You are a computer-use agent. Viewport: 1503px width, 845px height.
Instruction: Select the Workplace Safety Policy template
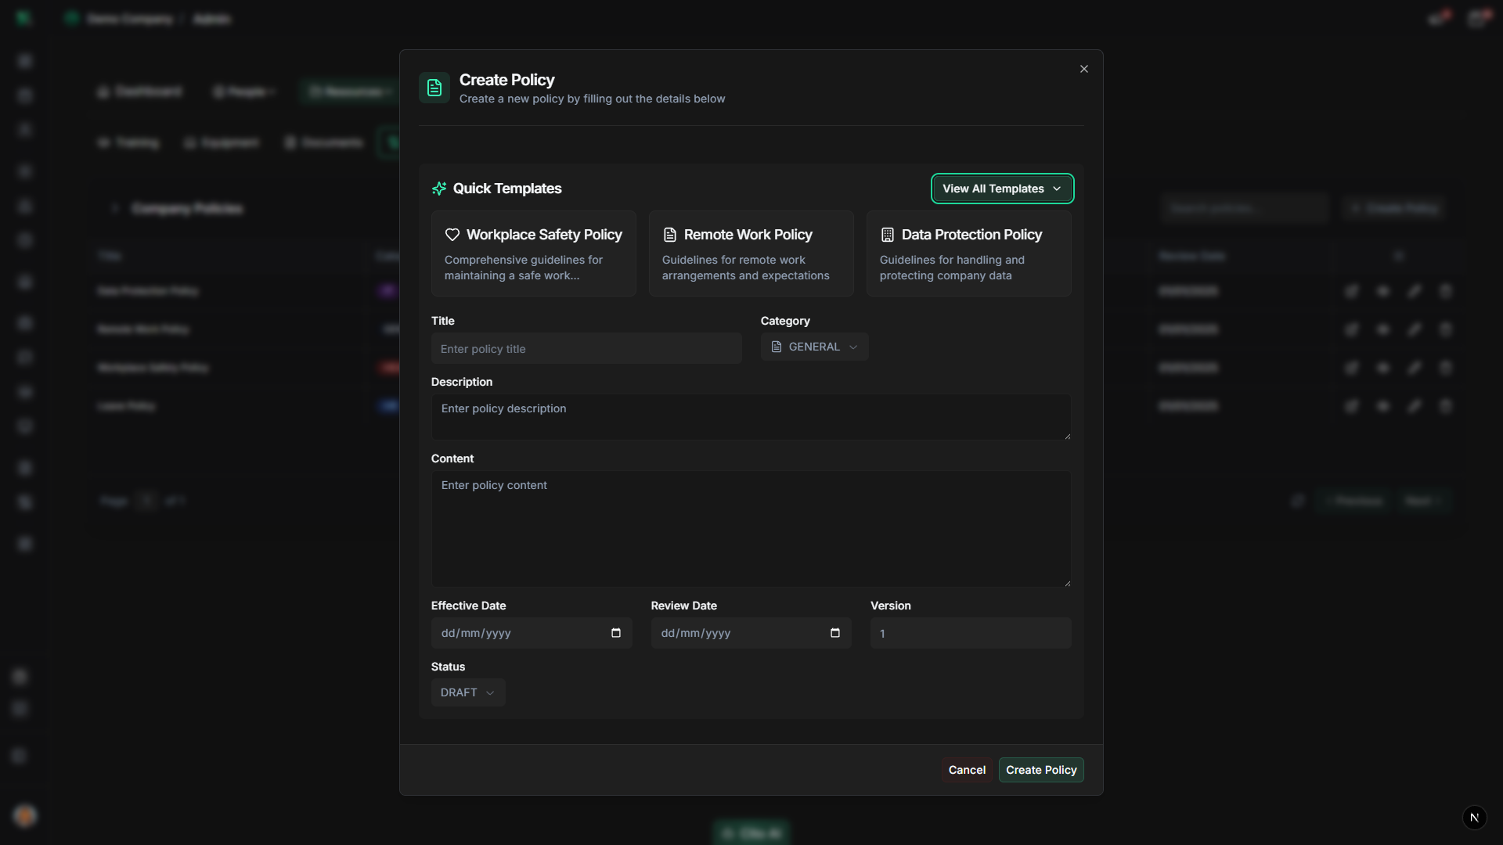click(x=533, y=253)
